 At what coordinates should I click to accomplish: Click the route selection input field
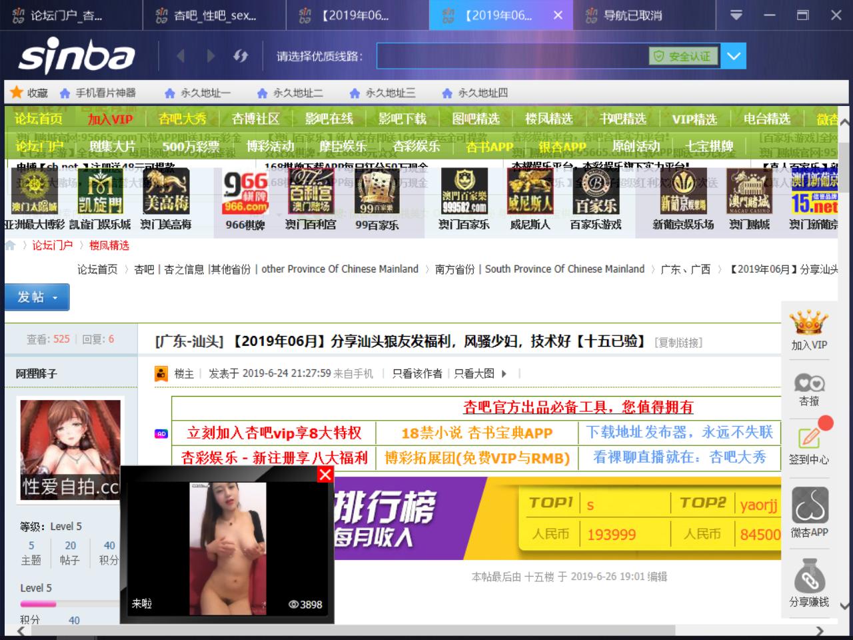[512, 56]
